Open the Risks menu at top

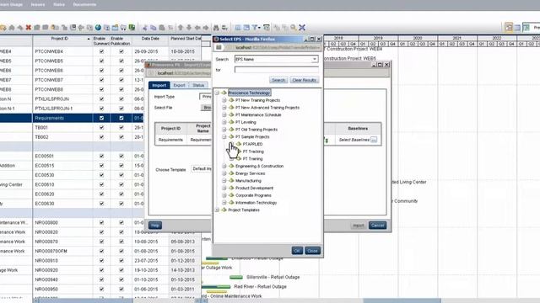coord(59,4)
